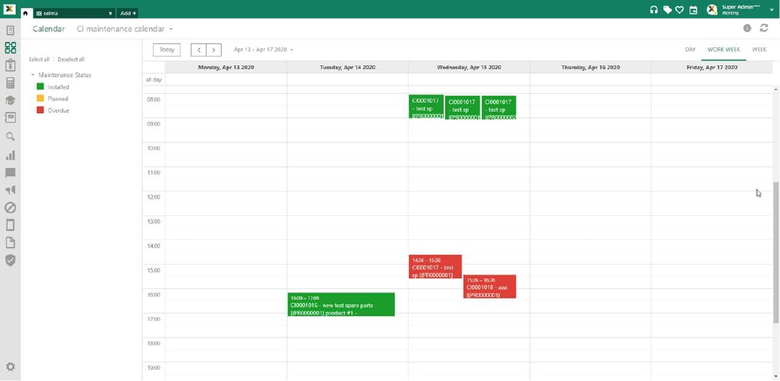
Task: Open the Ci maintenance calendar dropdown
Action: (125, 29)
